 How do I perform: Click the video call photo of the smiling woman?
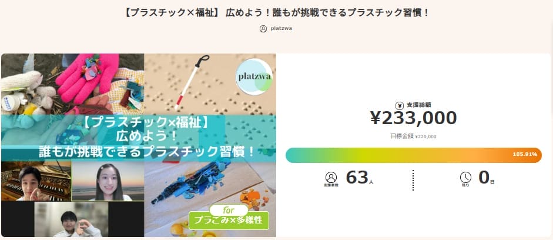(108, 181)
